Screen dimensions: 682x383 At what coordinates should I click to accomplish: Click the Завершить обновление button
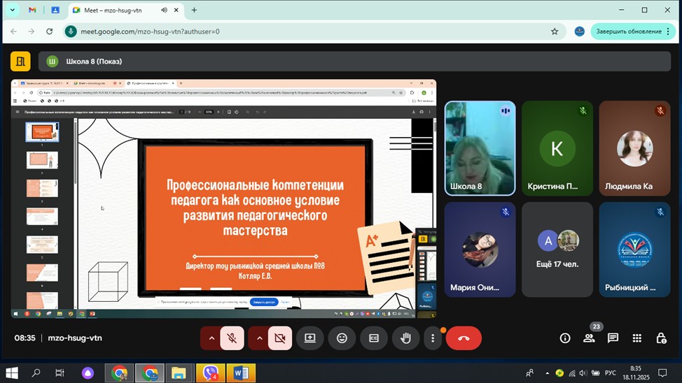pyautogui.click(x=630, y=31)
